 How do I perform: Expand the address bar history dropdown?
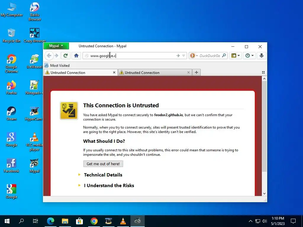coord(183,56)
